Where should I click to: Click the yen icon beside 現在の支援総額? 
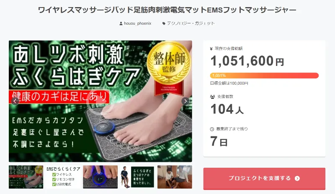click(211, 49)
